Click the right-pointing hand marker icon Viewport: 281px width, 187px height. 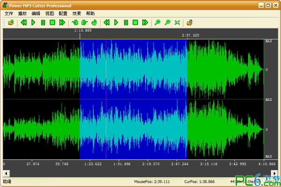click(x=84, y=22)
